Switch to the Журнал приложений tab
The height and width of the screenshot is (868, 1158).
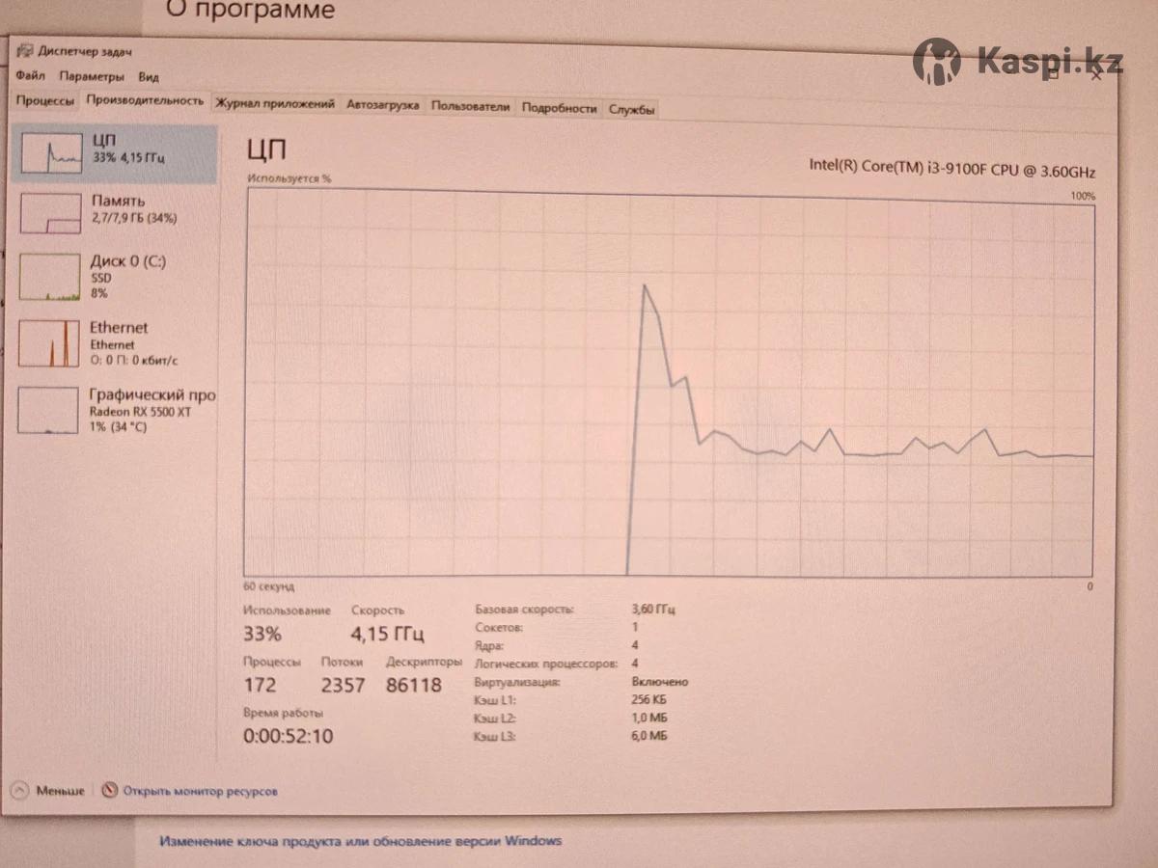tap(275, 104)
